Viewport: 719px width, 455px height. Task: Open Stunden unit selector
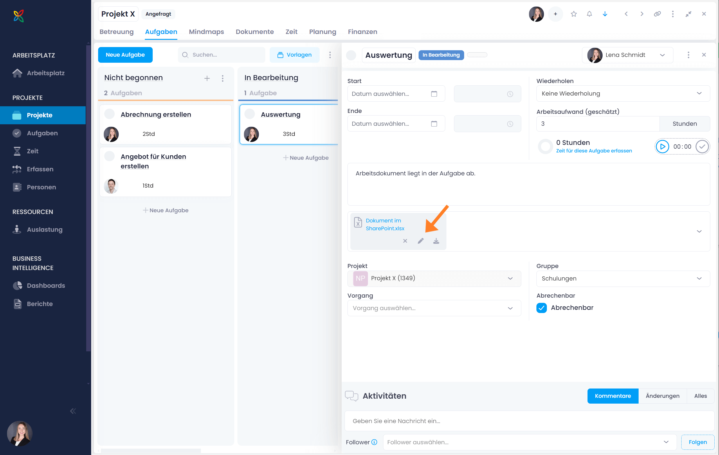[684, 124]
